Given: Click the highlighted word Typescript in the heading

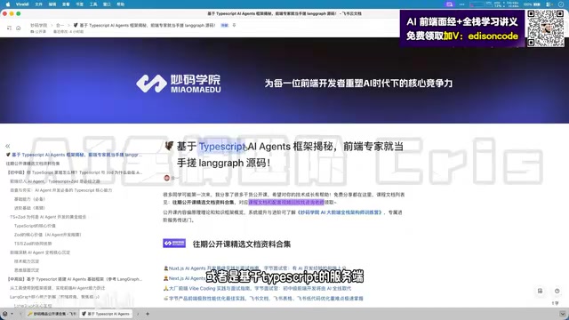Looking at the screenshot, I should coord(222,147).
